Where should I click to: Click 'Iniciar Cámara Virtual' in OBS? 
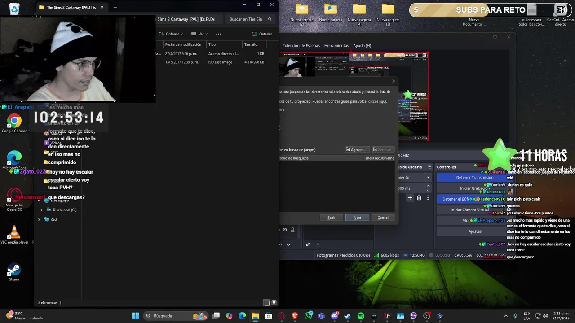click(x=470, y=210)
